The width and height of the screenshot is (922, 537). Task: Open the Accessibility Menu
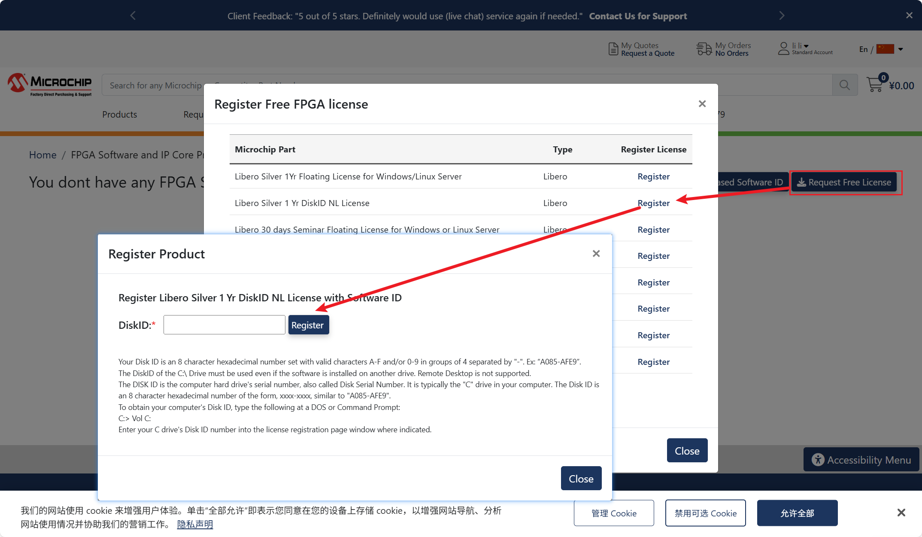861,460
